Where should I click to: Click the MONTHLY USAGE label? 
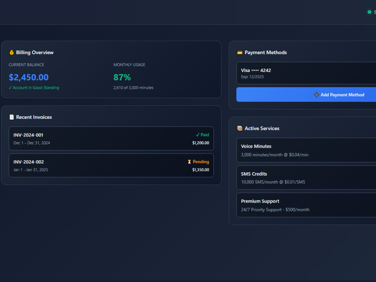click(129, 65)
